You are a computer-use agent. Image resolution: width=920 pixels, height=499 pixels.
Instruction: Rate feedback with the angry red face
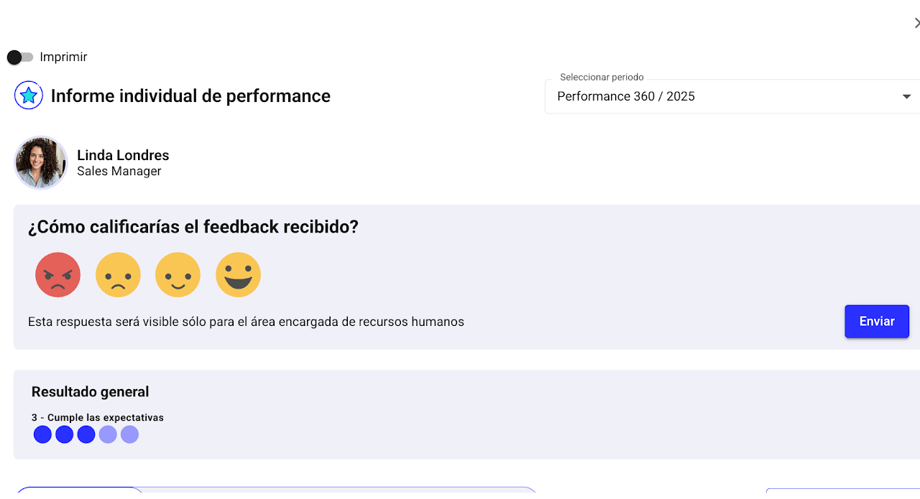click(x=58, y=275)
